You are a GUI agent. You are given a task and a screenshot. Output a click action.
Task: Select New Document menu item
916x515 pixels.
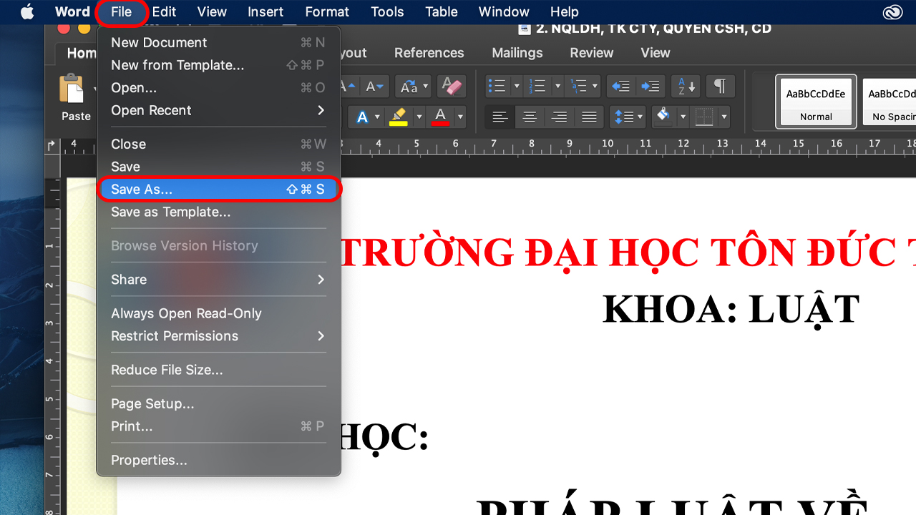tap(218, 43)
